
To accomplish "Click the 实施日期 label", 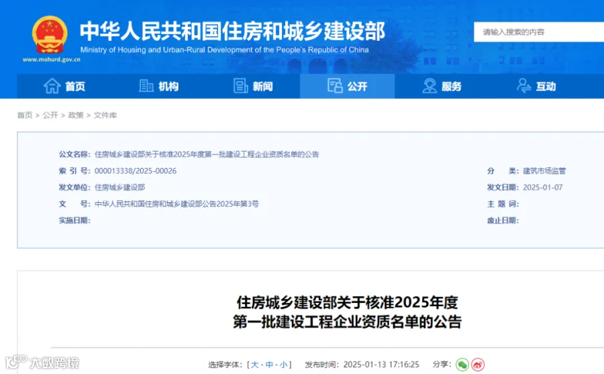I will point(74,220).
